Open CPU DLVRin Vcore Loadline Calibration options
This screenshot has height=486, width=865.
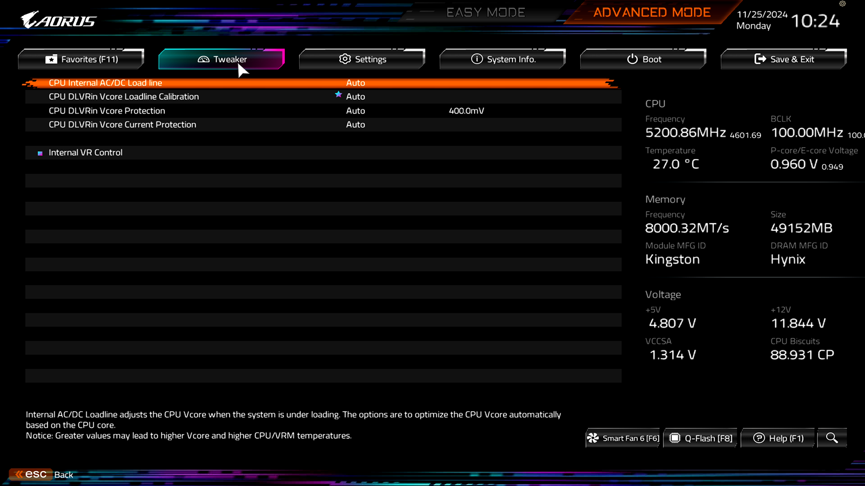(x=355, y=97)
